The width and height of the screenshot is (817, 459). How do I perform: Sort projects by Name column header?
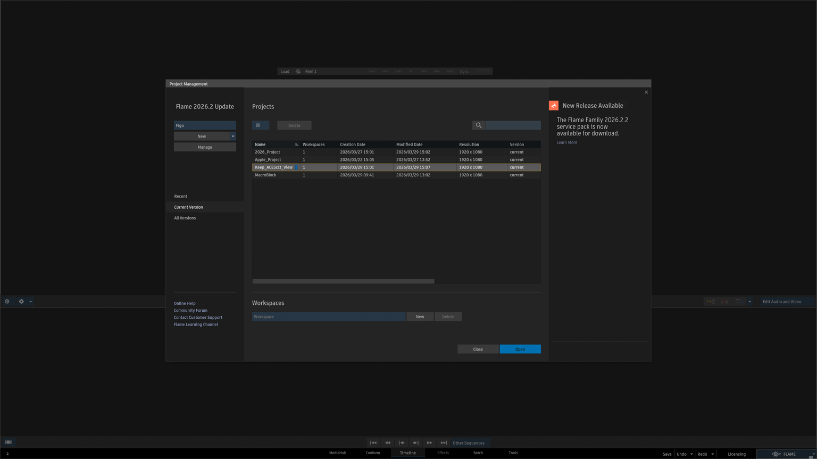(x=260, y=144)
